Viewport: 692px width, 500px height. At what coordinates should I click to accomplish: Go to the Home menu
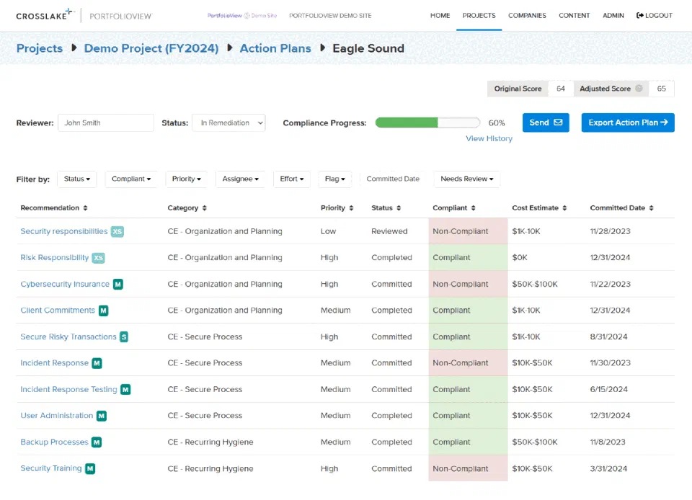[440, 15]
